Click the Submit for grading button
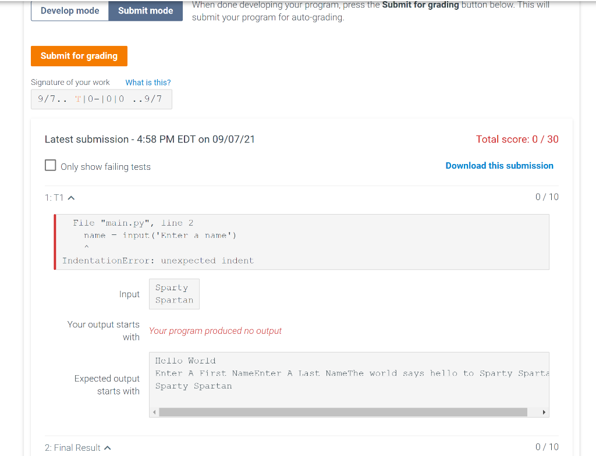This screenshot has height=456, width=596. tap(79, 56)
